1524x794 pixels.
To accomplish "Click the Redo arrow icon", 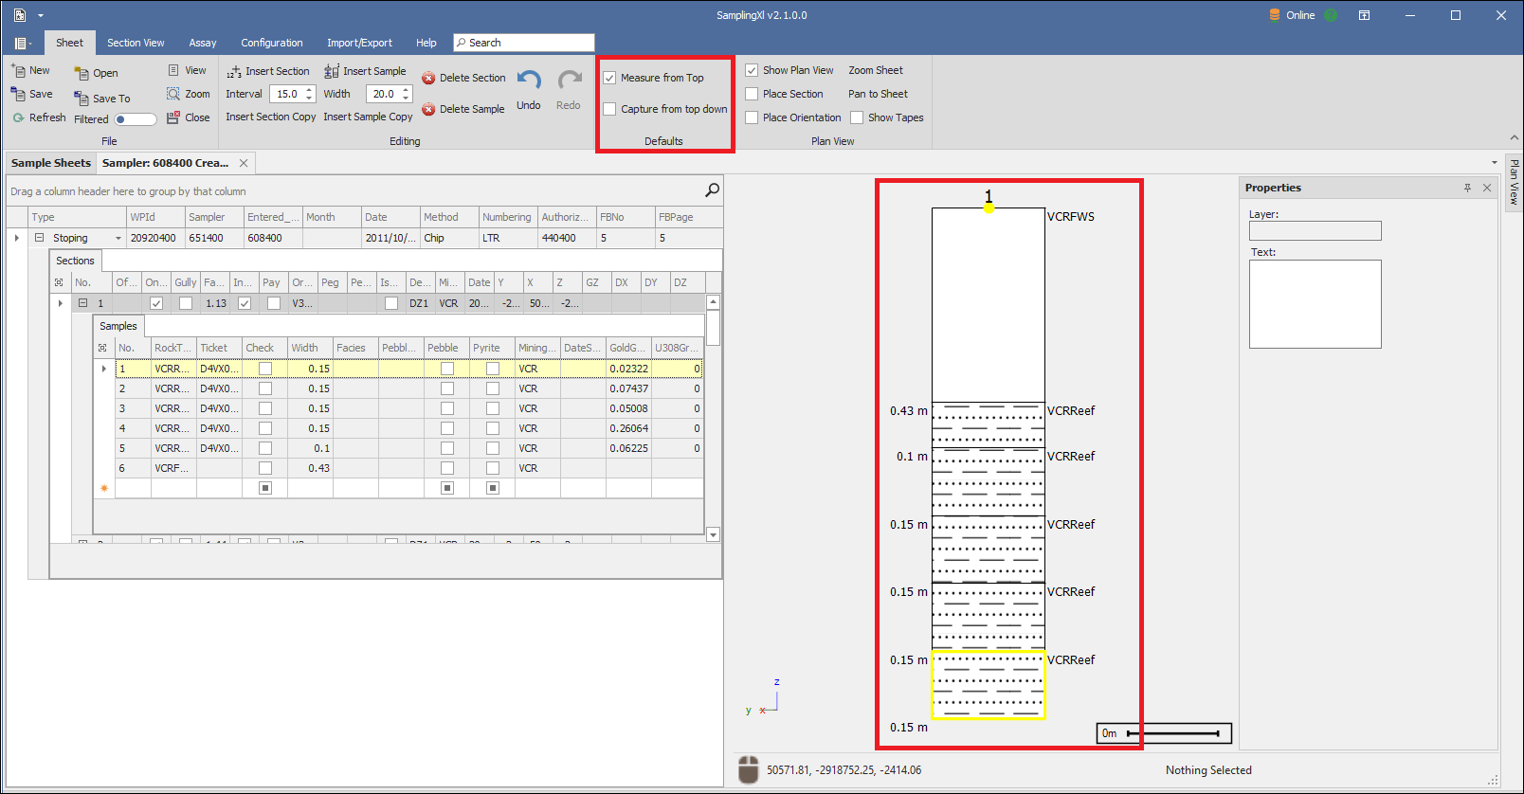I will click(569, 81).
